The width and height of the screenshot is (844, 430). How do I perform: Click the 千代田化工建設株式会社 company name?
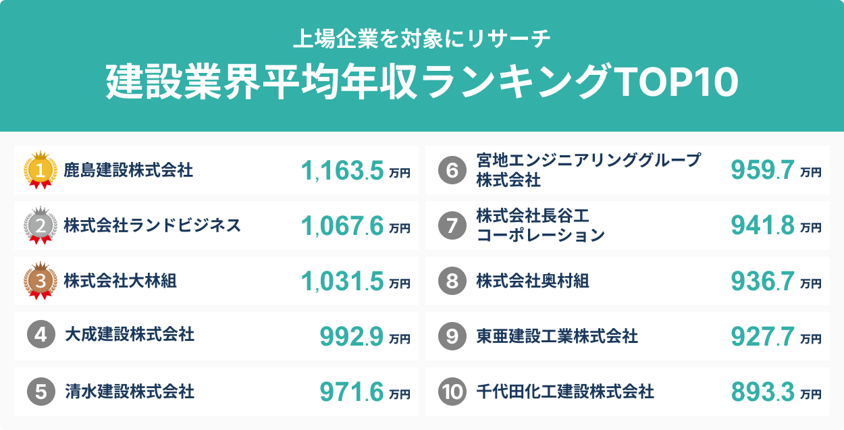click(564, 392)
